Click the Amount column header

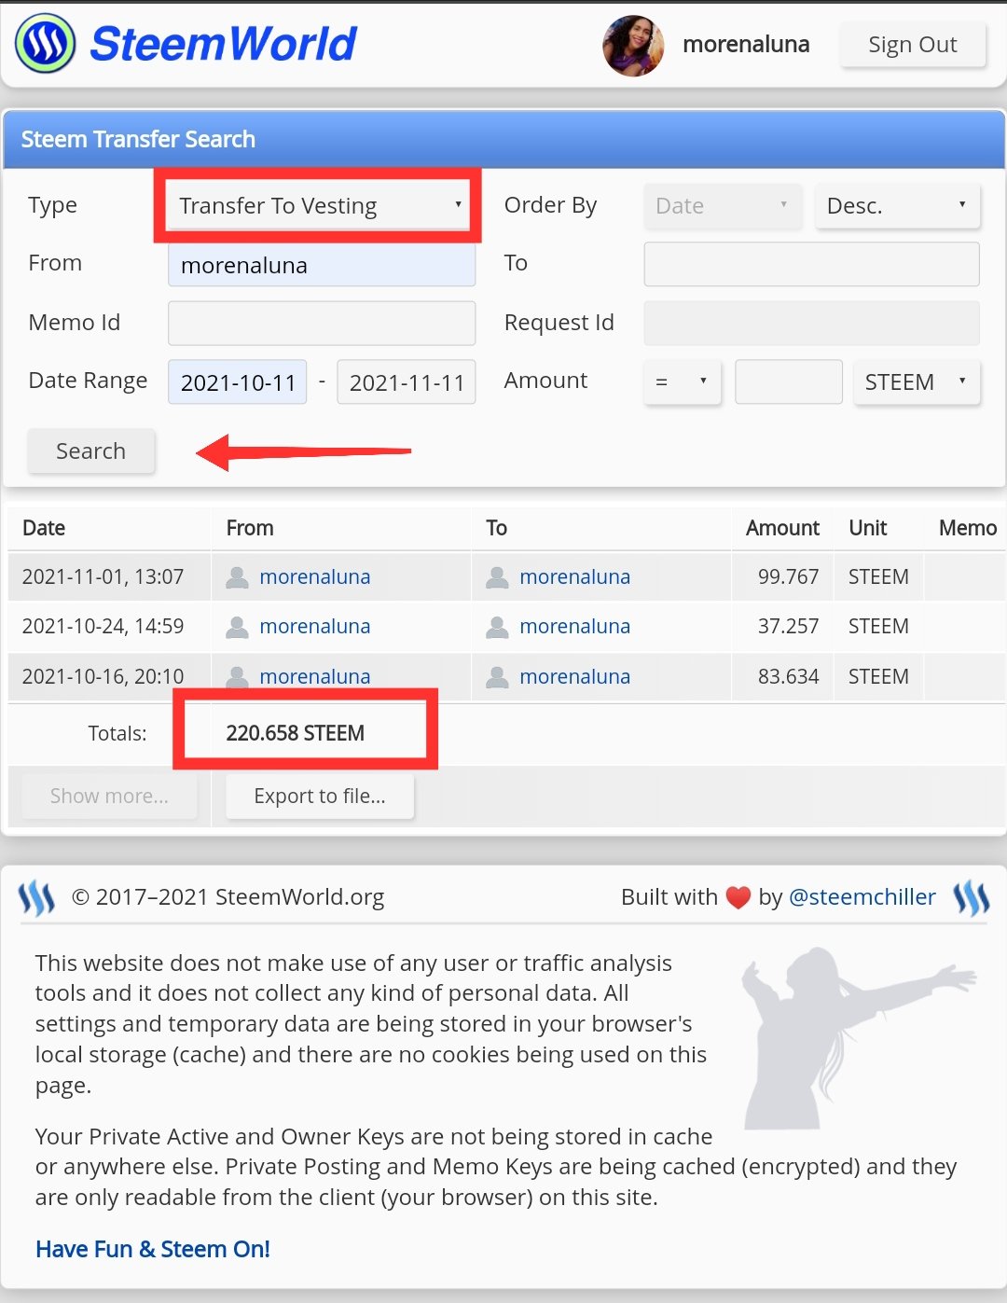click(782, 528)
